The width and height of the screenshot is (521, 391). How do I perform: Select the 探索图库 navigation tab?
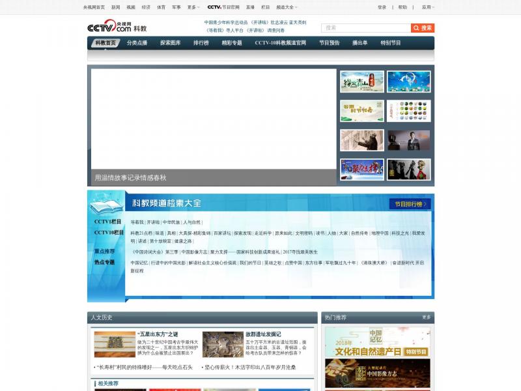coord(170,43)
